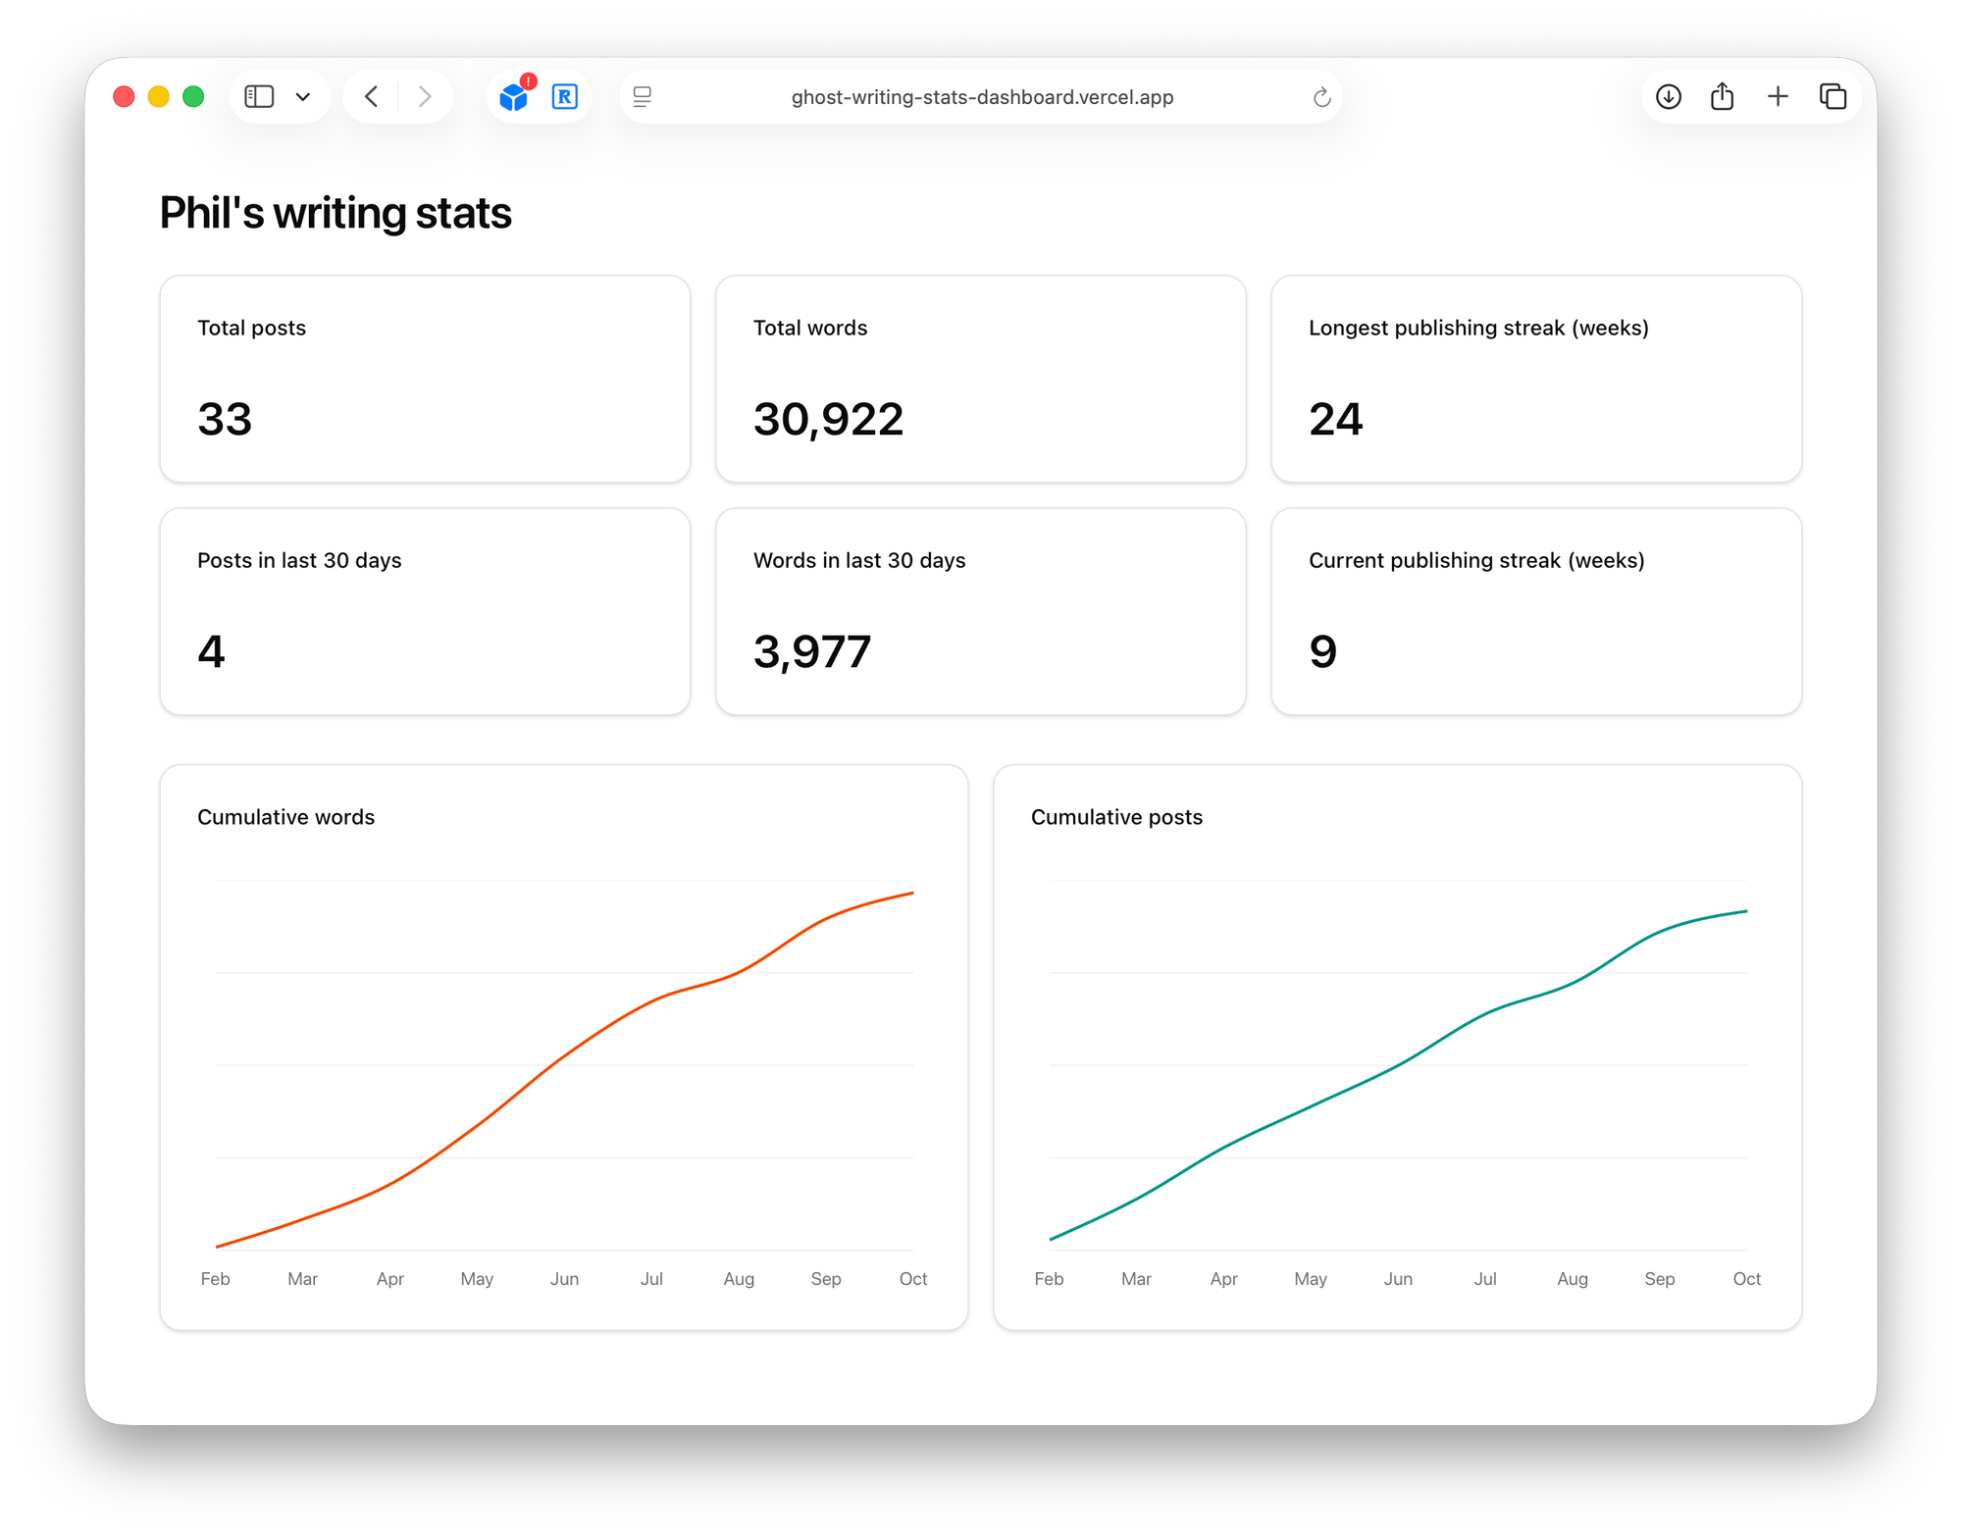Show Safari downloads
This screenshot has height=1537, width=1962.
(1668, 96)
